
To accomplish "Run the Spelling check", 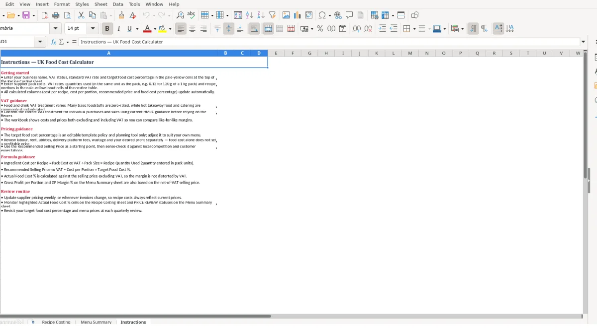I will [x=191, y=15].
